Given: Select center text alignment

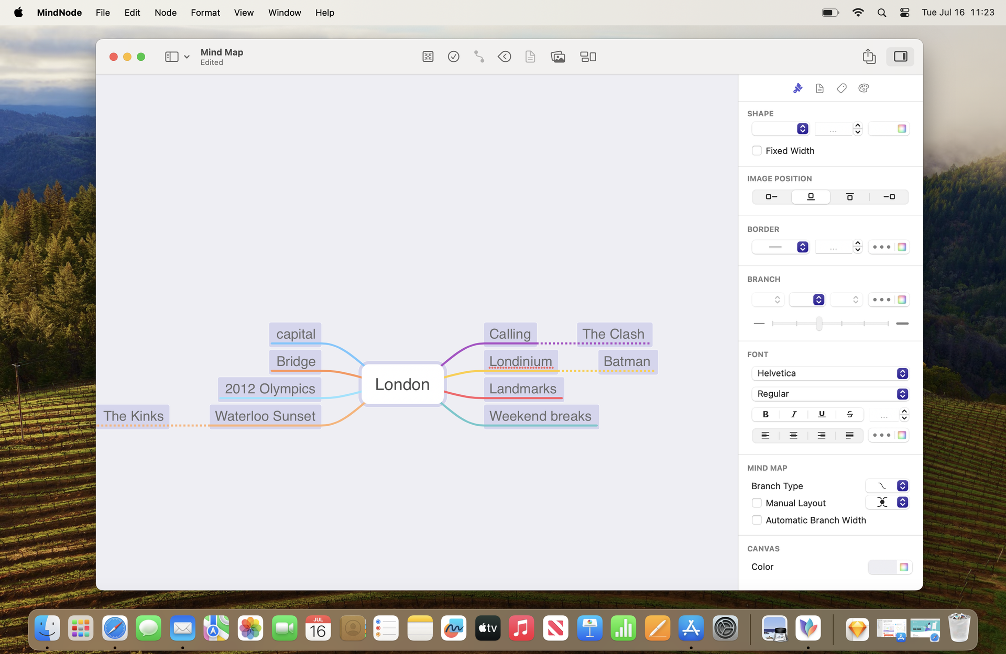Looking at the screenshot, I should click(793, 435).
